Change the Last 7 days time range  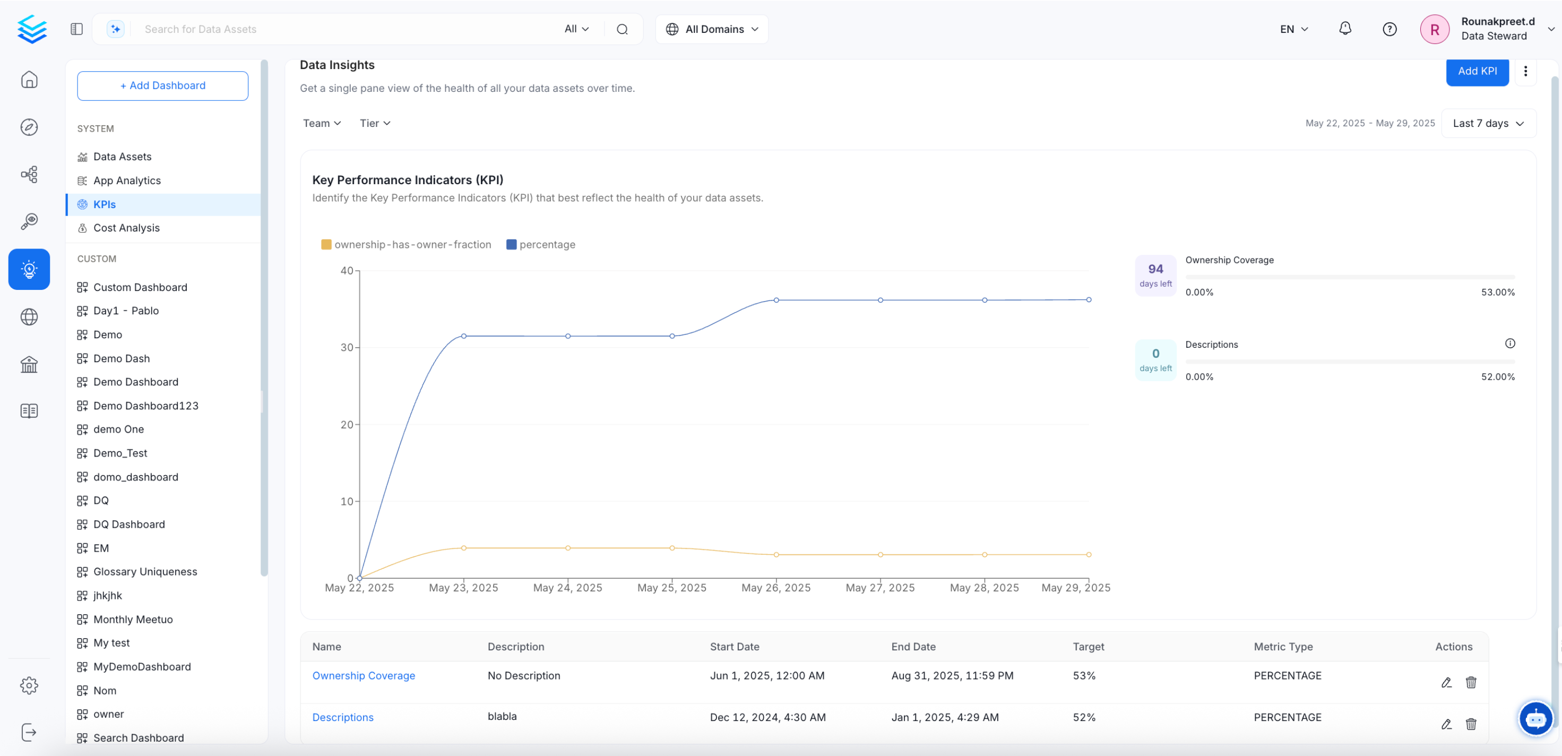point(1487,123)
